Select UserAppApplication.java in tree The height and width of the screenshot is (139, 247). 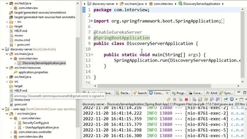[x=42, y=127]
